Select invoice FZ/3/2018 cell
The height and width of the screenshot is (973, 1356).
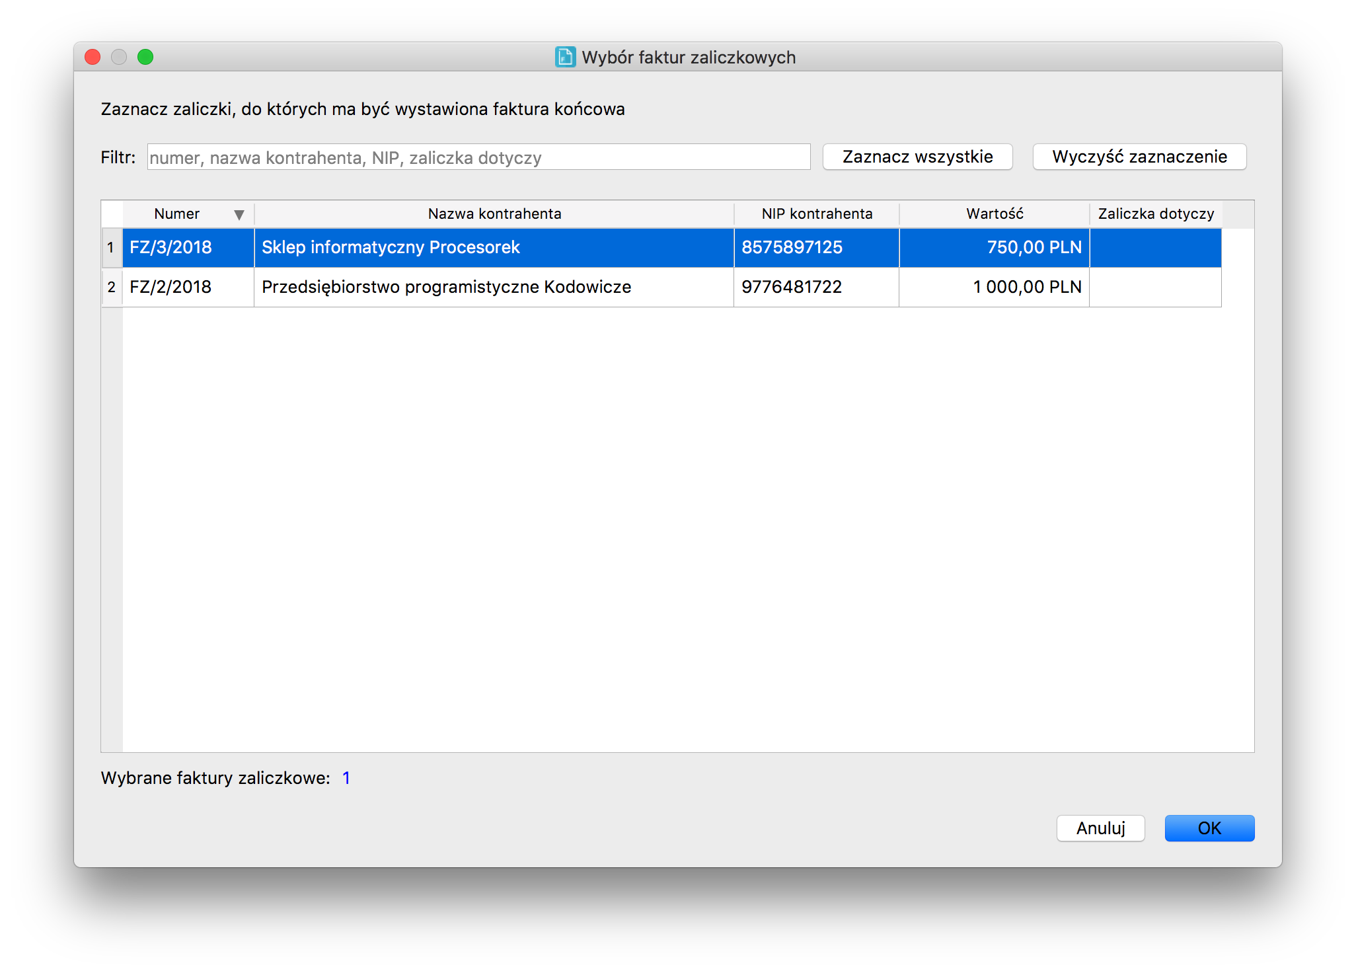[x=188, y=248]
